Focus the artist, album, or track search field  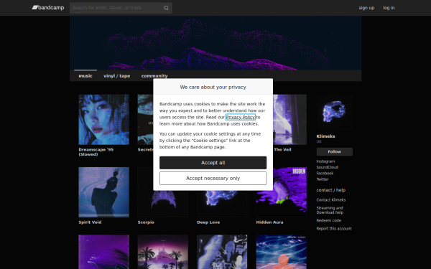(121, 8)
